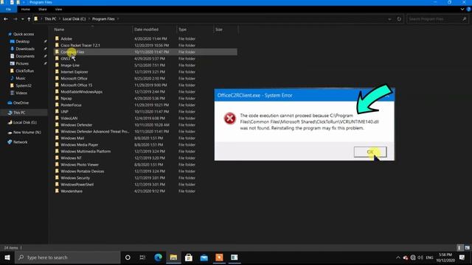Go forward with the Forward arrow
This screenshot has height=265, width=472.
[15, 19]
